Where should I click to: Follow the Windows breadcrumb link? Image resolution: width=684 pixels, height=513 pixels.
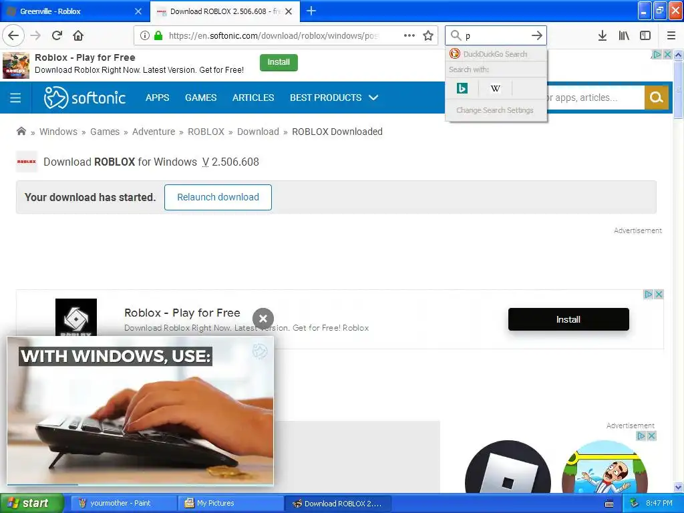point(59,132)
